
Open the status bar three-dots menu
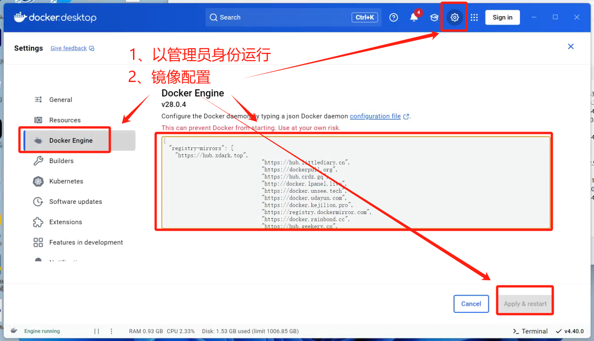coord(111,331)
